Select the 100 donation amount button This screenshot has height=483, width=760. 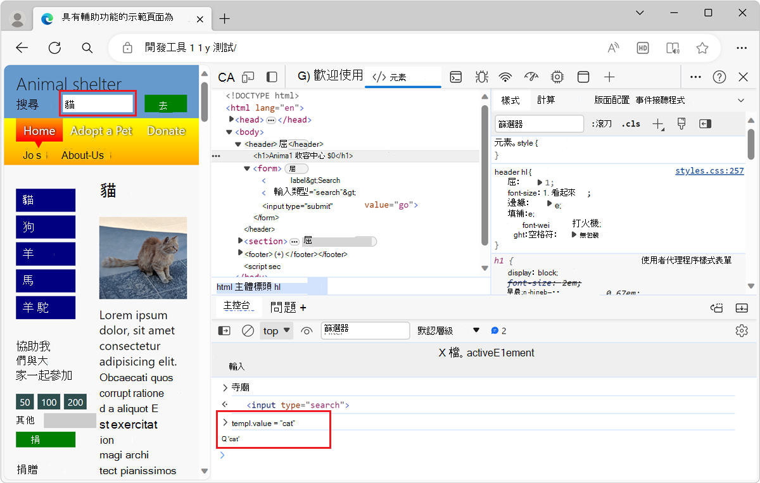(x=49, y=403)
